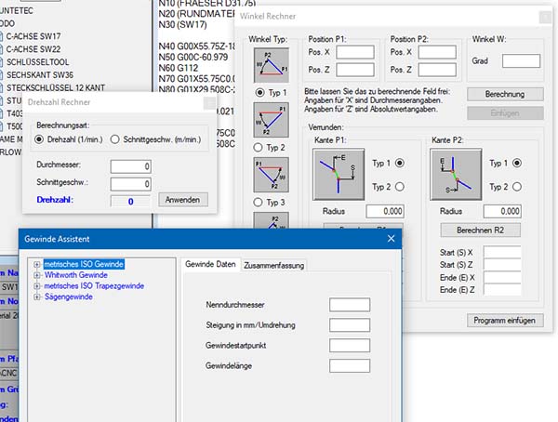Click Programm einfügen button

[505, 321]
